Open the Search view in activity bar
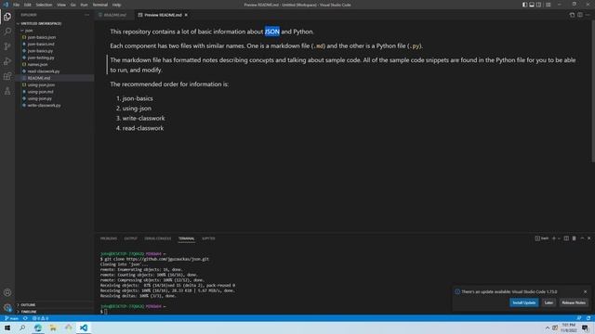Viewport: 595px width, 334px height. pos(7,32)
